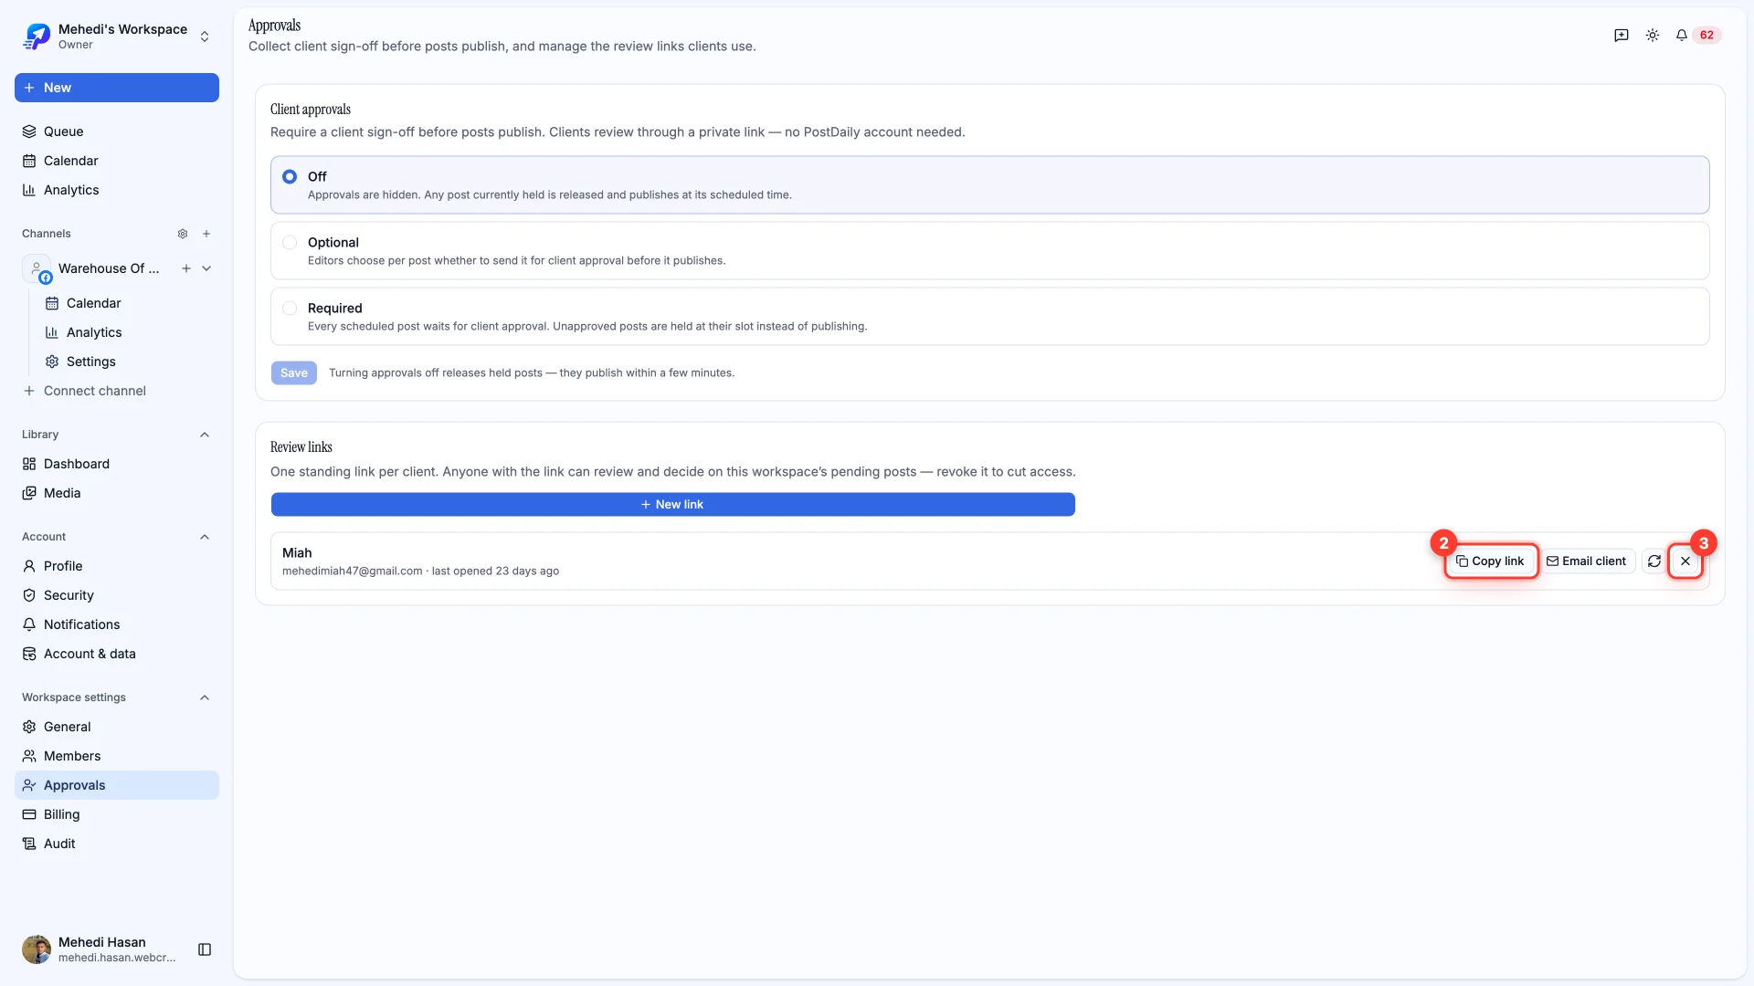This screenshot has height=986, width=1754.
Task: Go to Account & data page
Action: pos(117,654)
